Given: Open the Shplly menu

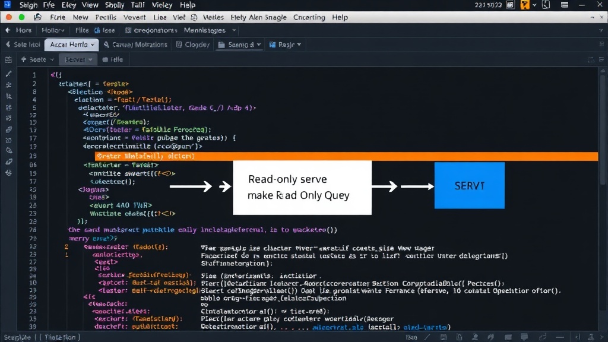Looking at the screenshot, I should tap(115, 5).
